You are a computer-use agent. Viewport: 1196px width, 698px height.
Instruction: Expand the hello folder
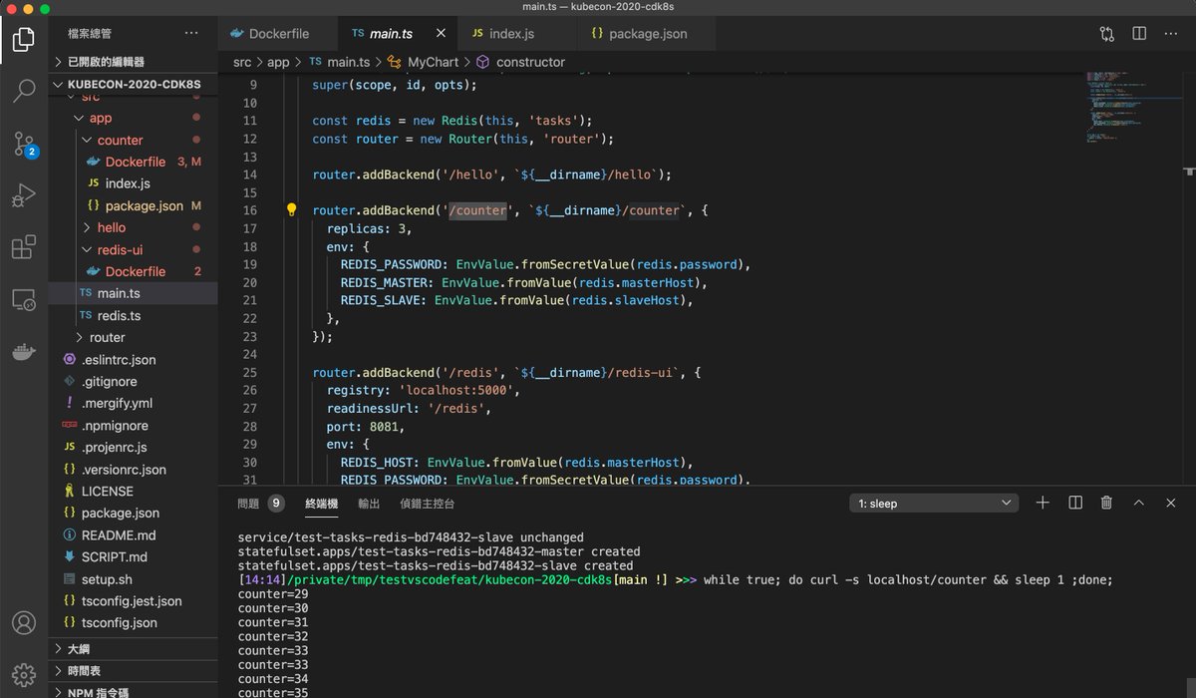[133, 227]
